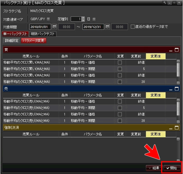Click 売買ルール column header in 買 table
183x174 pixels.
point(31,56)
